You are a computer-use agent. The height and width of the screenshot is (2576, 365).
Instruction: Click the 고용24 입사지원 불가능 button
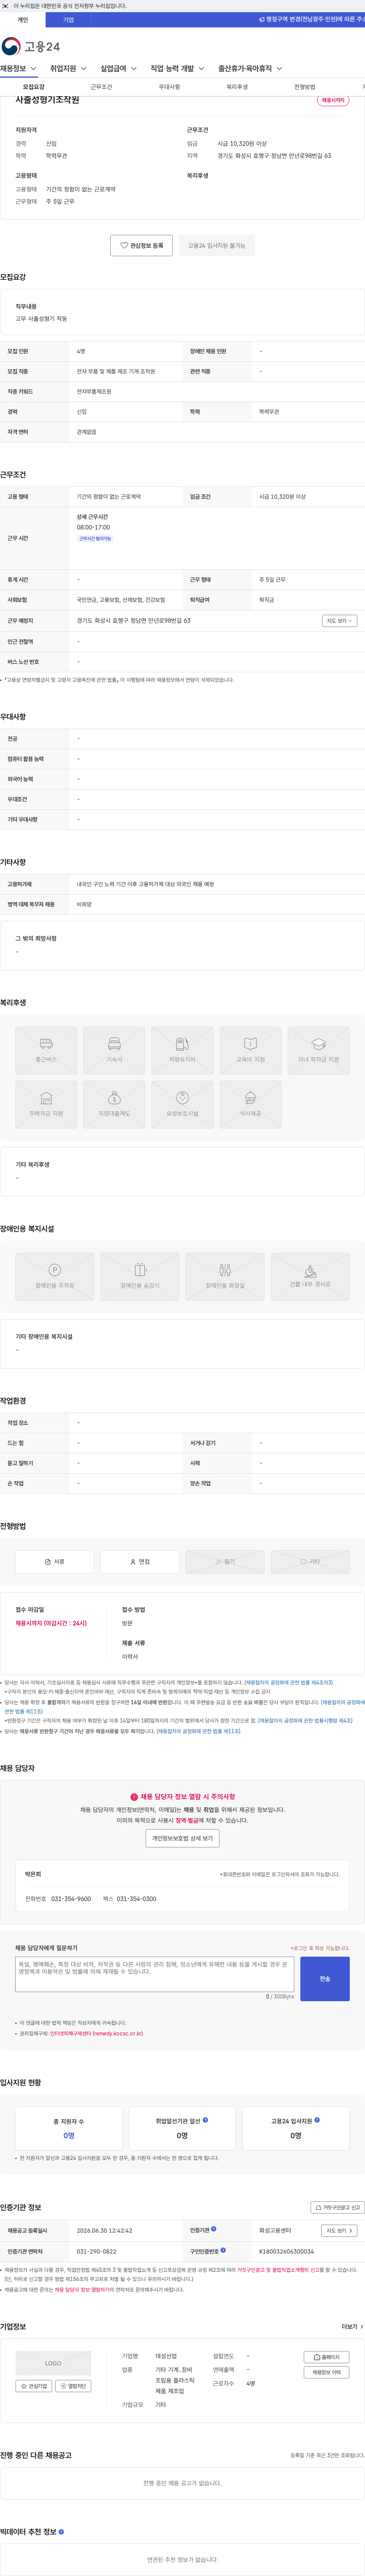click(x=216, y=245)
